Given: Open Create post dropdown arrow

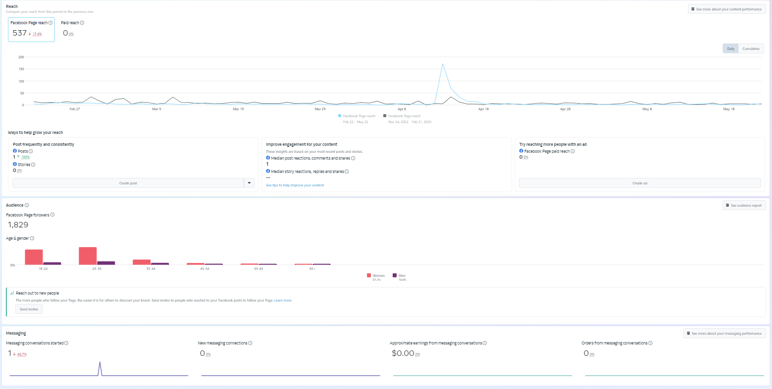Looking at the screenshot, I should [x=249, y=183].
